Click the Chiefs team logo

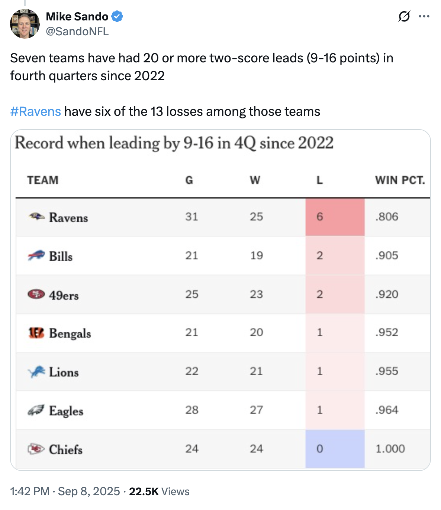[x=36, y=449]
